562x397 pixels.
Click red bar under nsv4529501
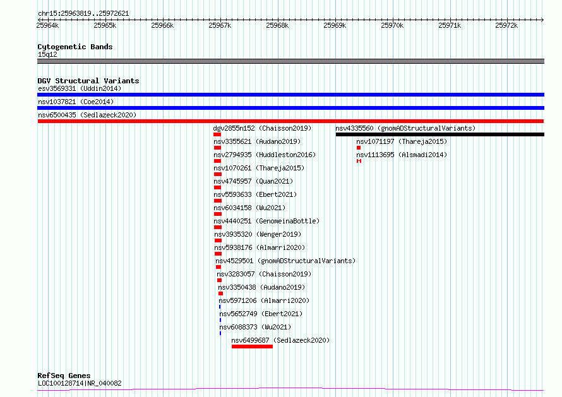(x=218, y=267)
